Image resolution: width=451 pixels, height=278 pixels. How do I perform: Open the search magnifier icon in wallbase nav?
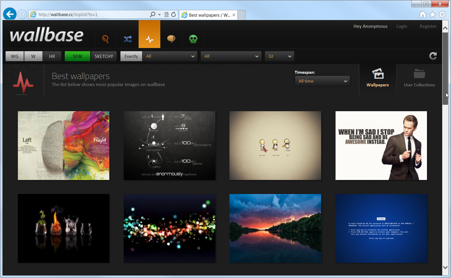[x=105, y=39]
